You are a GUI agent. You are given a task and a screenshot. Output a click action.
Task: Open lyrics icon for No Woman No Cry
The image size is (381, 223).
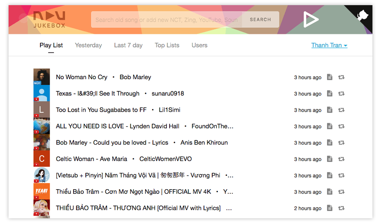(330, 77)
